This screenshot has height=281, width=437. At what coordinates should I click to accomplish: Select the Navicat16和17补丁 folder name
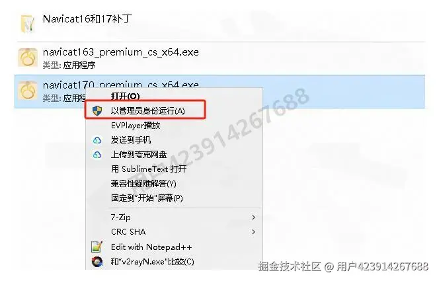[x=87, y=19]
